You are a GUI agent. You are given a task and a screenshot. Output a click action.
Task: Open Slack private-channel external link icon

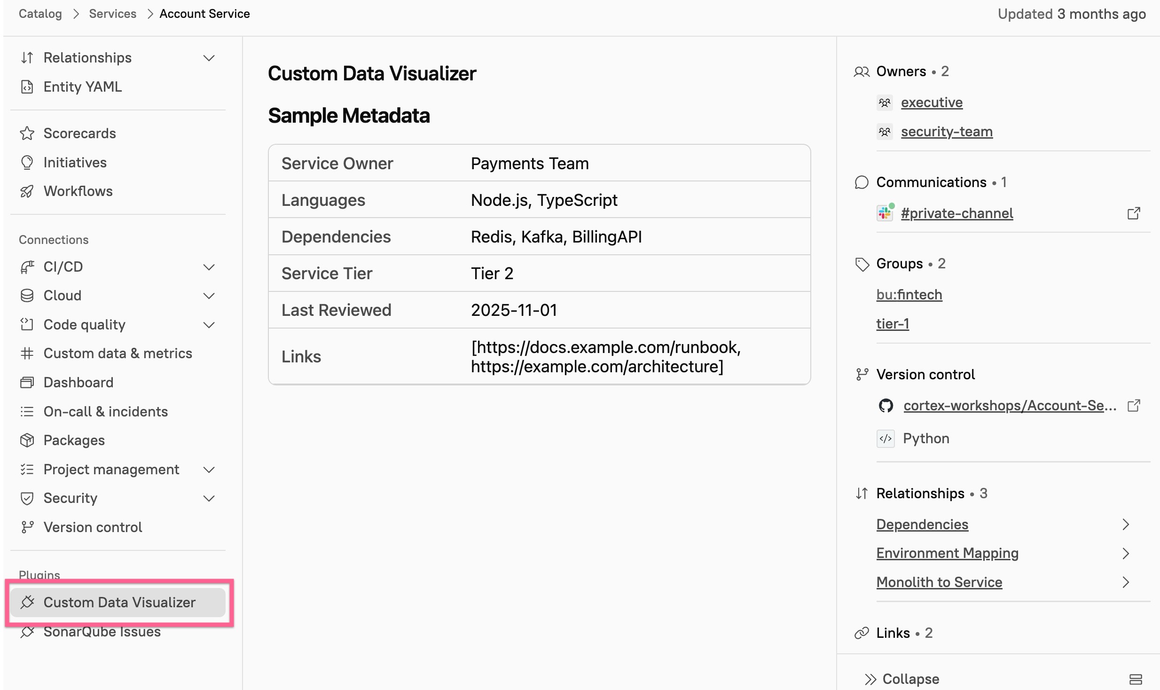pyautogui.click(x=1134, y=213)
